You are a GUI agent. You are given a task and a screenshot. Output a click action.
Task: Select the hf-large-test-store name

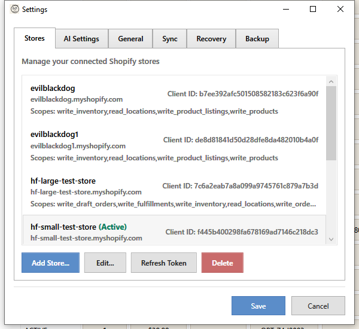(63, 181)
